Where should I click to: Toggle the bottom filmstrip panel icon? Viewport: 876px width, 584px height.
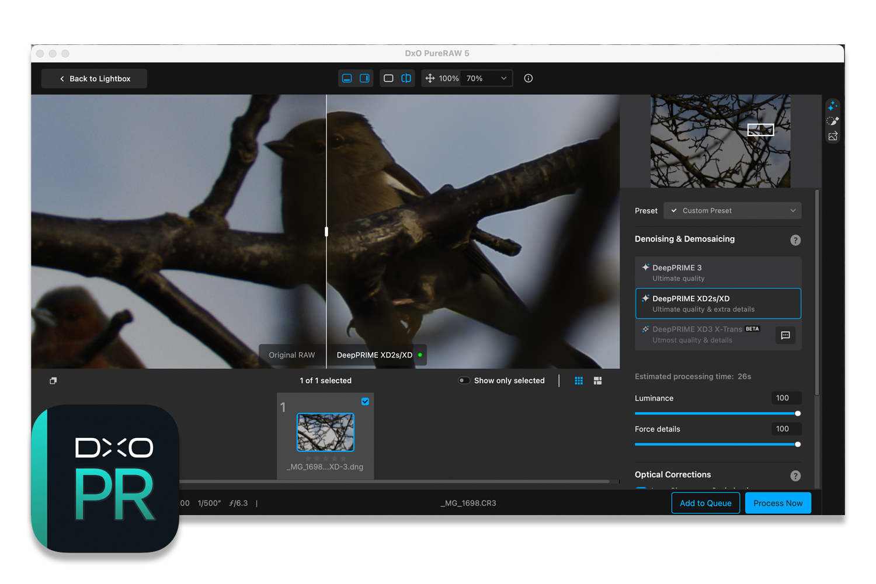(x=347, y=78)
